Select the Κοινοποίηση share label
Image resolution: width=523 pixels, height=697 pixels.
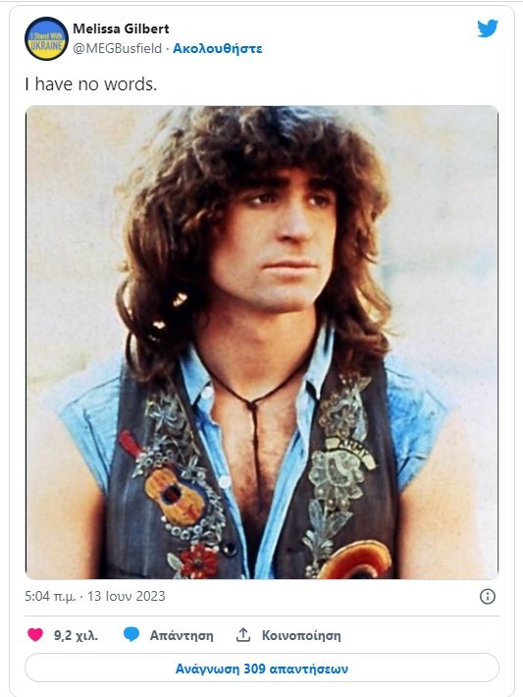pyautogui.click(x=301, y=635)
